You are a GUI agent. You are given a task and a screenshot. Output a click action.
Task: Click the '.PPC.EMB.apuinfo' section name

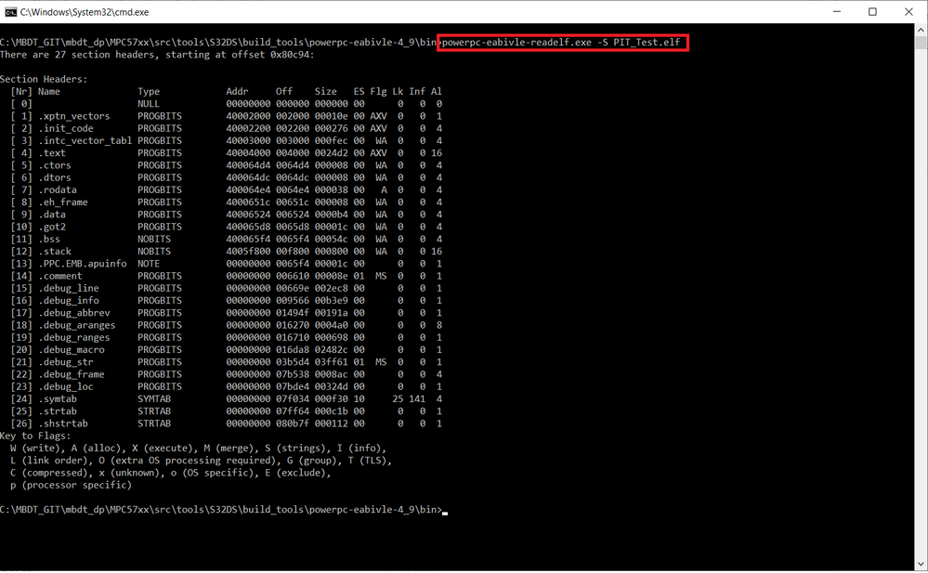pyautogui.click(x=83, y=264)
